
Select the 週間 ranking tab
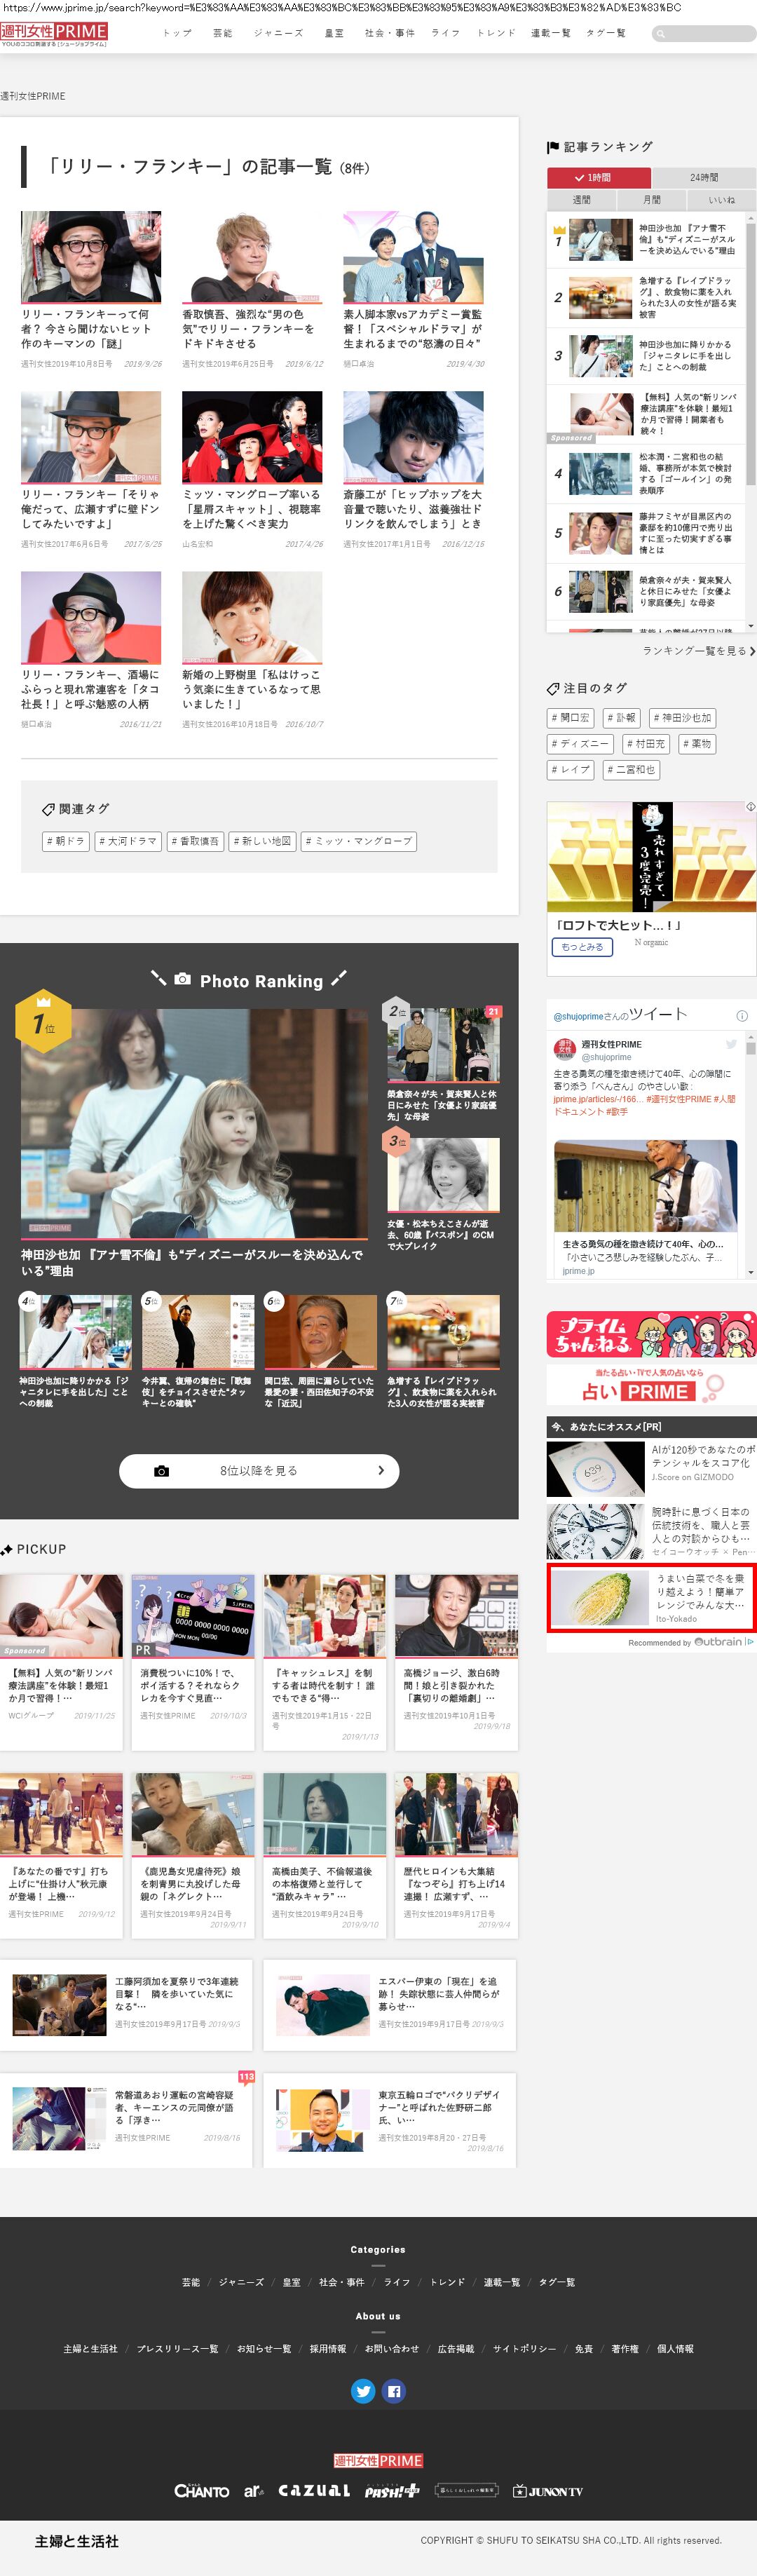(x=581, y=200)
